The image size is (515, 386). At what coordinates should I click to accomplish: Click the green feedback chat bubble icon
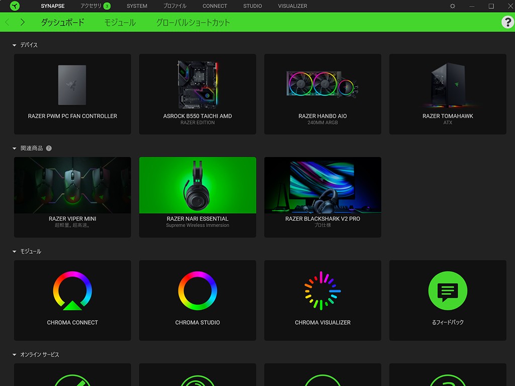click(x=448, y=291)
